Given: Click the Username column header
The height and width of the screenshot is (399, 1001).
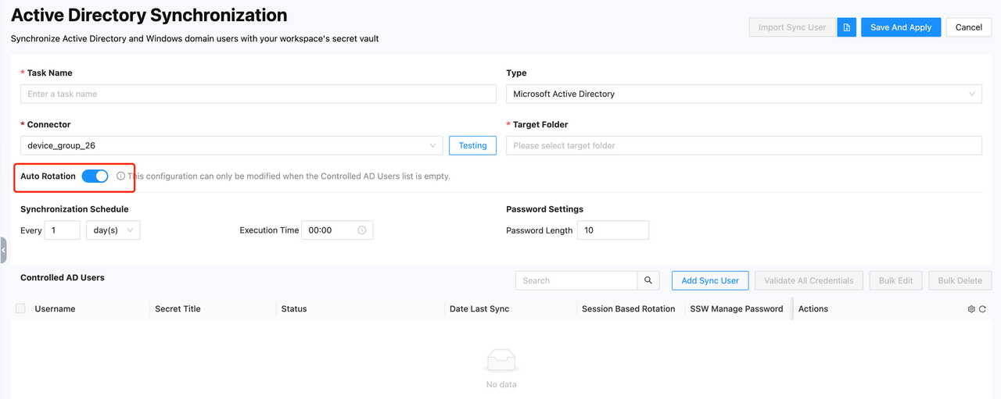Looking at the screenshot, I should (x=55, y=309).
